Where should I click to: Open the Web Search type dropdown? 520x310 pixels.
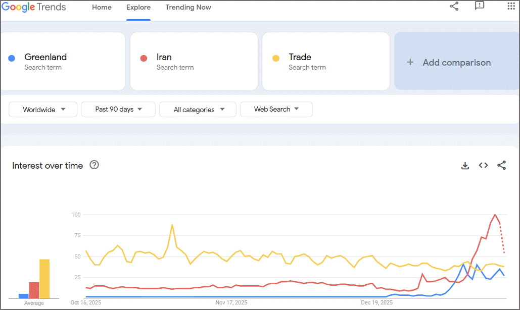[276, 109]
